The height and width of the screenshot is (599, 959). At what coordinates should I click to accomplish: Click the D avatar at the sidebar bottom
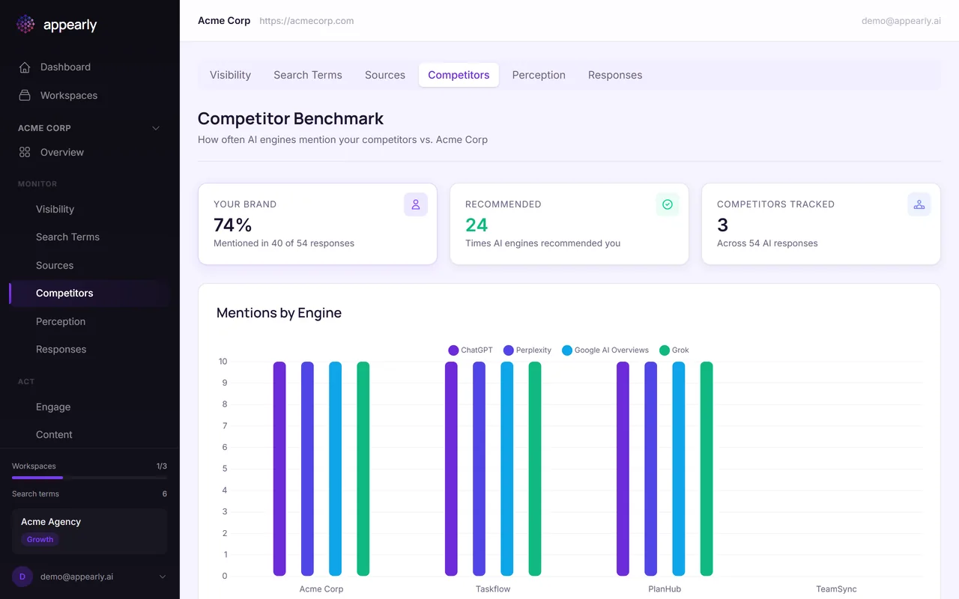pos(22,577)
